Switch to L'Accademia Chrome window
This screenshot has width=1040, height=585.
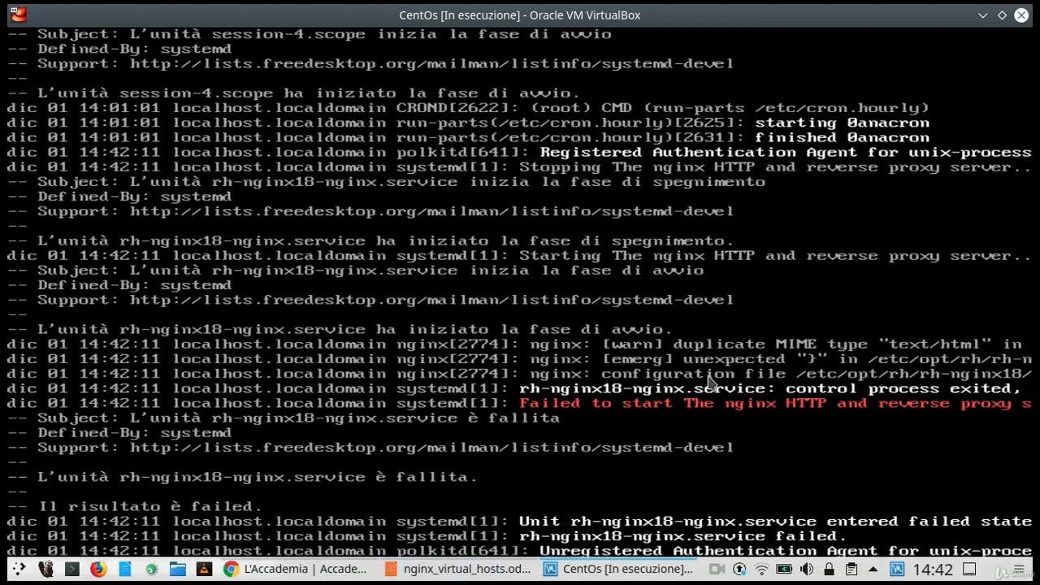(x=296, y=569)
